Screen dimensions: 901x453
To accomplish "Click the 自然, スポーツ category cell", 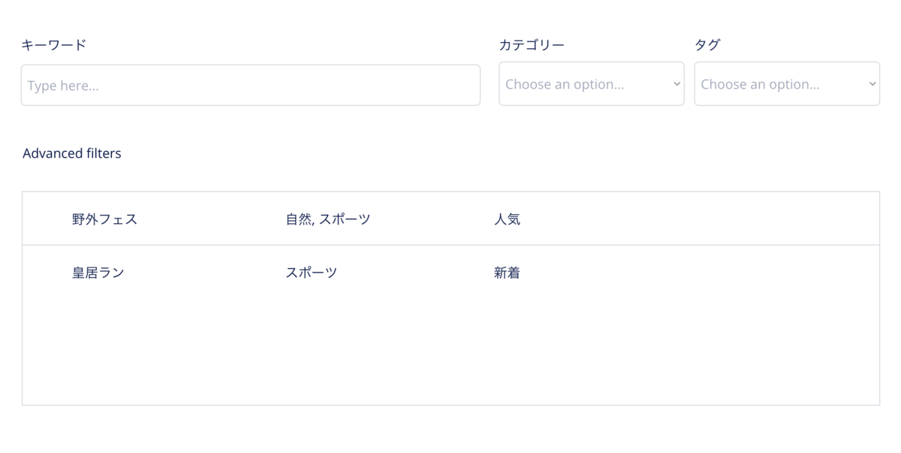I will pyautogui.click(x=328, y=219).
